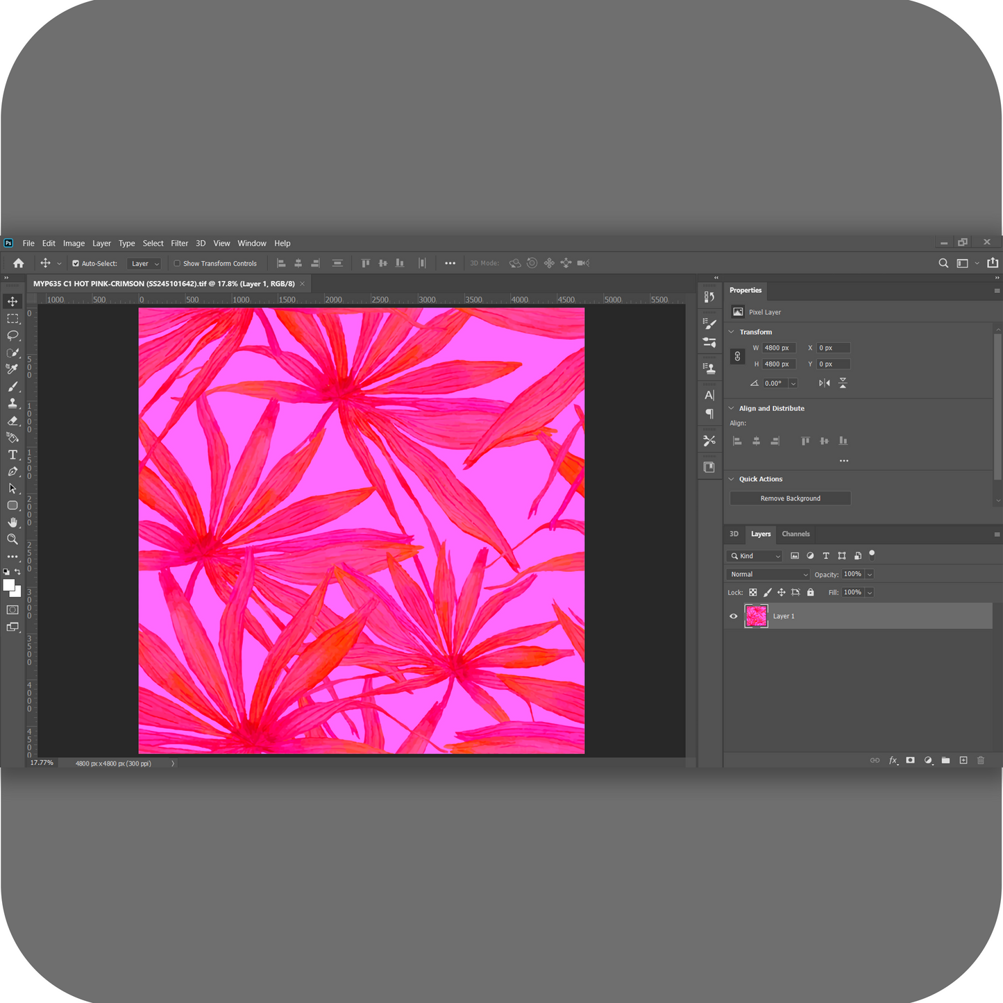Delete layer with the trash button
The height and width of the screenshot is (1003, 1003).
981,761
